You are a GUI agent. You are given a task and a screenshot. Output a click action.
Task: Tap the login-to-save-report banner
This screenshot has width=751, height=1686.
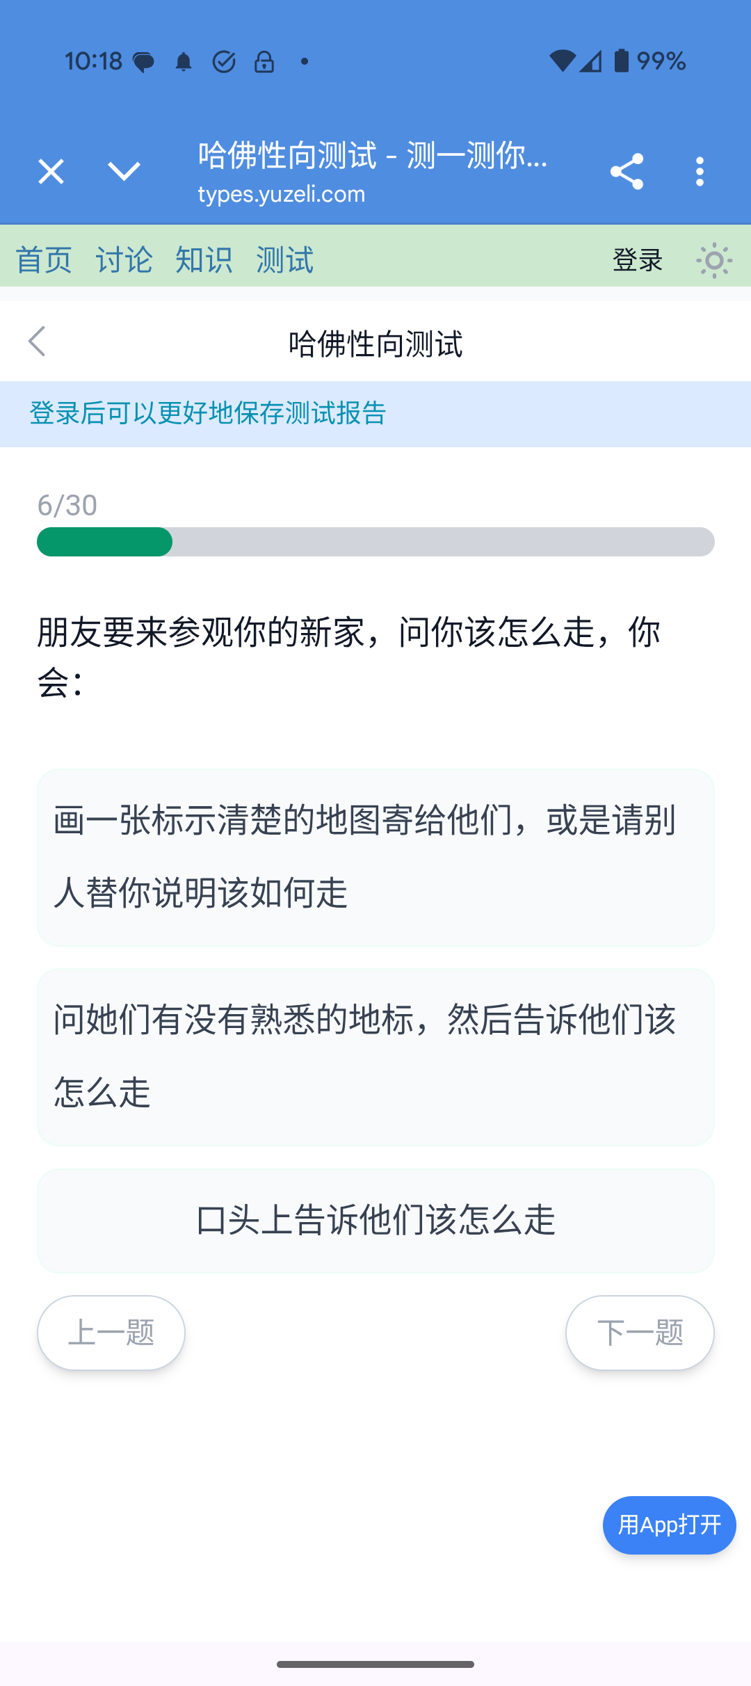point(208,414)
